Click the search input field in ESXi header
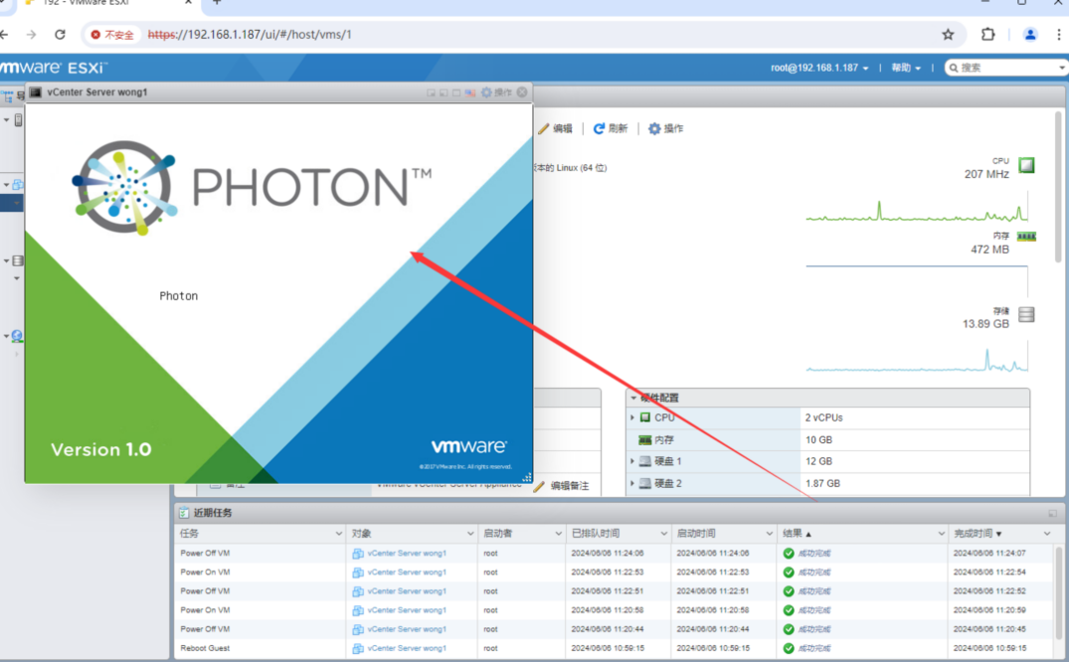This screenshot has height=662, width=1069. 1007,68
